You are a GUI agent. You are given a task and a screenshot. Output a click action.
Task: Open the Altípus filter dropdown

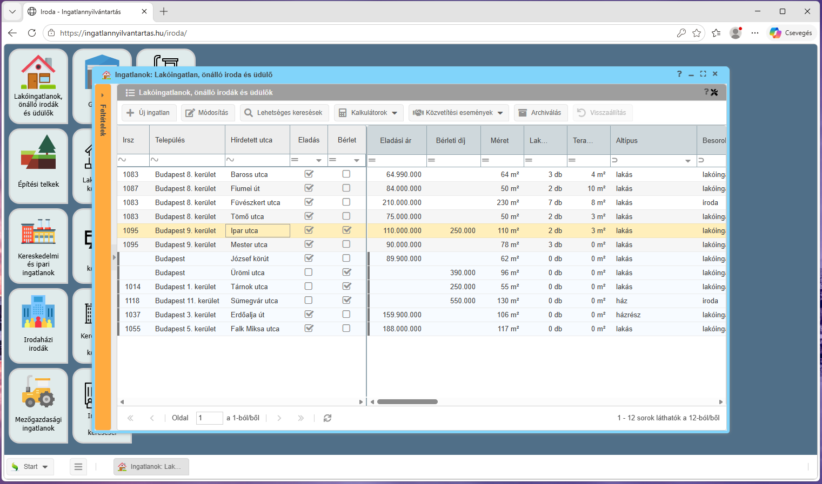[688, 161]
